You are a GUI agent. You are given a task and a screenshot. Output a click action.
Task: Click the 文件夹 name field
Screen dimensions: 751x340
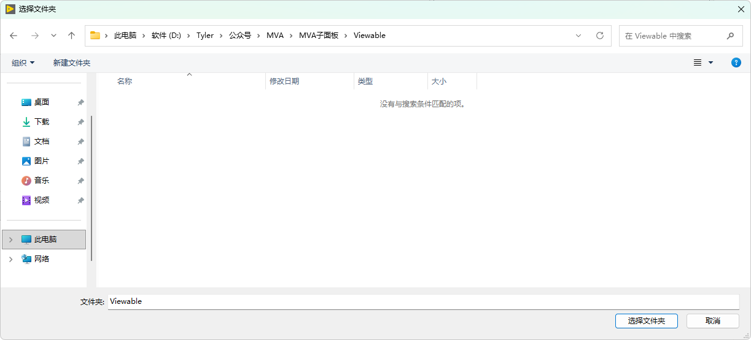(x=424, y=302)
